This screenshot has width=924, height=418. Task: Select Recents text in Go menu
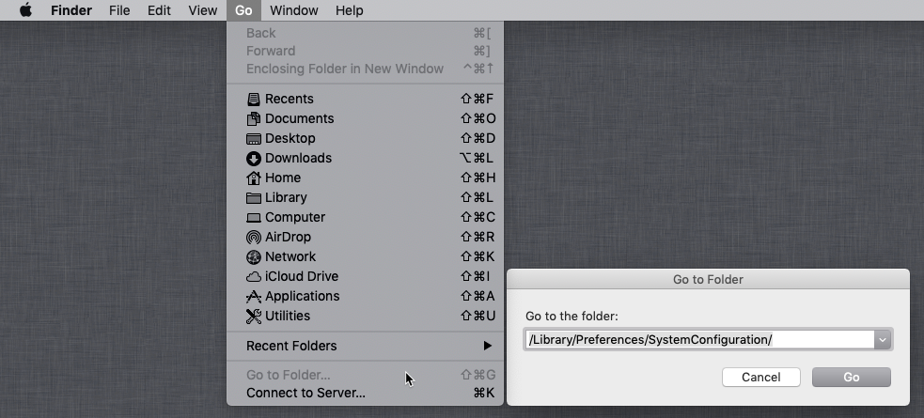point(290,99)
